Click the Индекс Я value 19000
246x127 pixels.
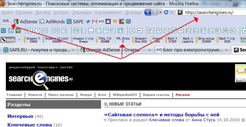(33, 42)
